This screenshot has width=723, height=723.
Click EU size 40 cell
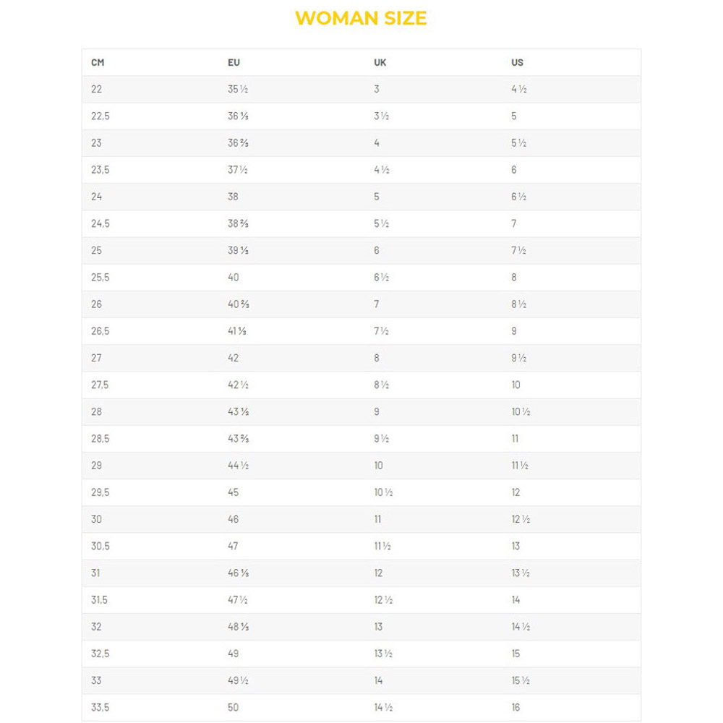[x=234, y=278]
